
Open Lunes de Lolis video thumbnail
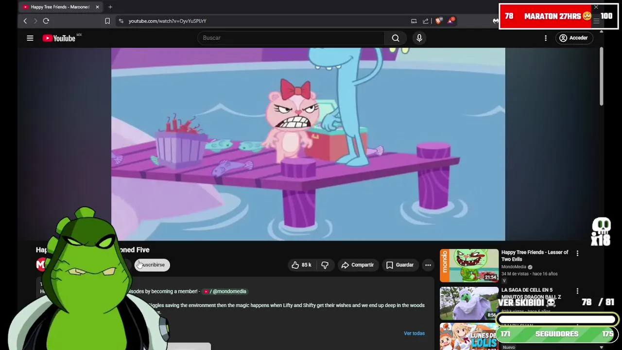click(469, 336)
